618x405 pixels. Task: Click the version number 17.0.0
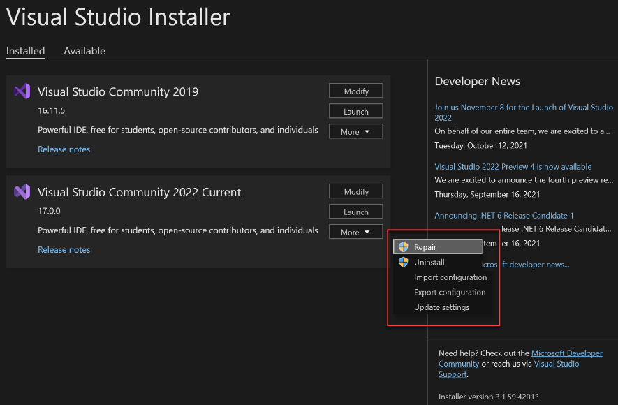49,211
